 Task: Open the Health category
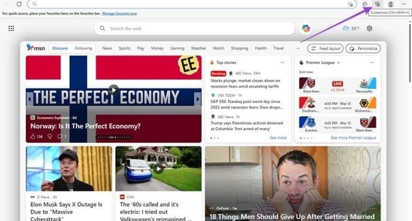pyautogui.click(x=261, y=48)
